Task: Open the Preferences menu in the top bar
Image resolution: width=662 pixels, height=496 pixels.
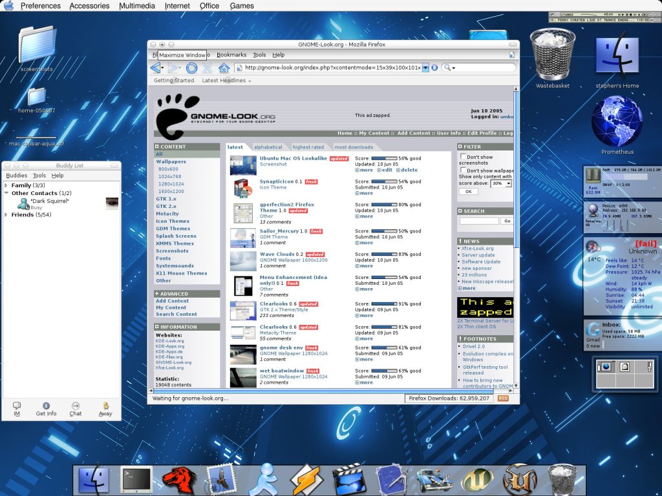Action: tap(41, 6)
